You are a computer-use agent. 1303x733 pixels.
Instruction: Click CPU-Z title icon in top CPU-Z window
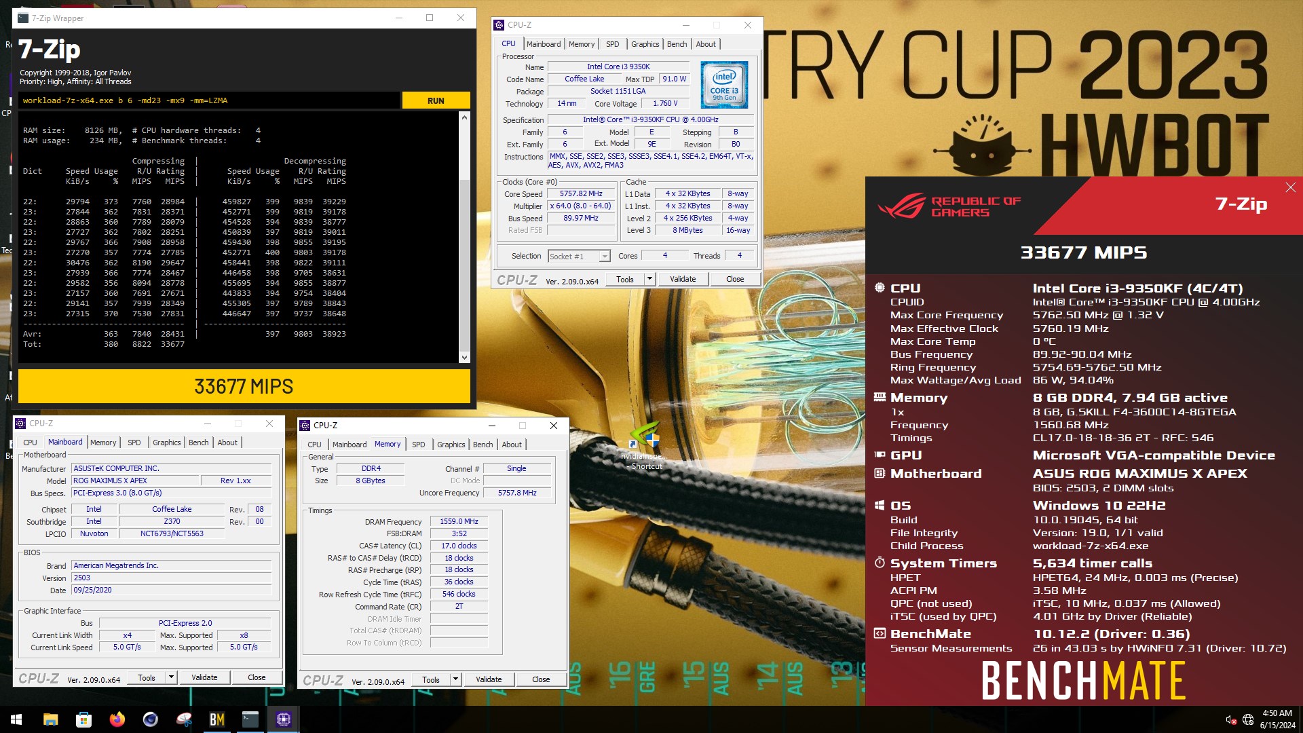click(x=499, y=25)
